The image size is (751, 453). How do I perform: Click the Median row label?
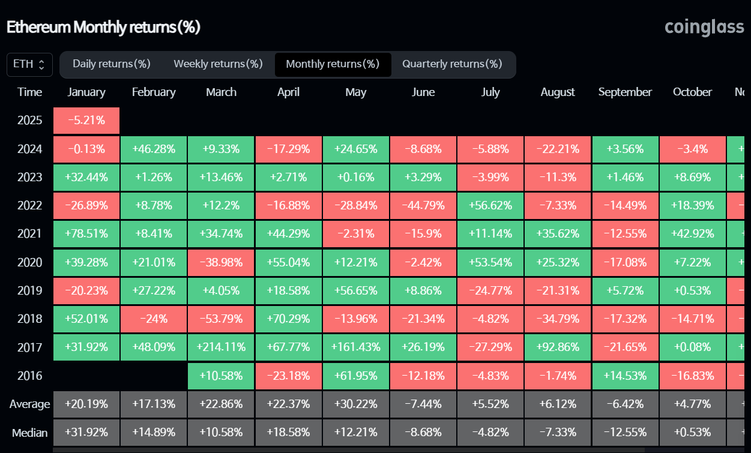(x=29, y=433)
